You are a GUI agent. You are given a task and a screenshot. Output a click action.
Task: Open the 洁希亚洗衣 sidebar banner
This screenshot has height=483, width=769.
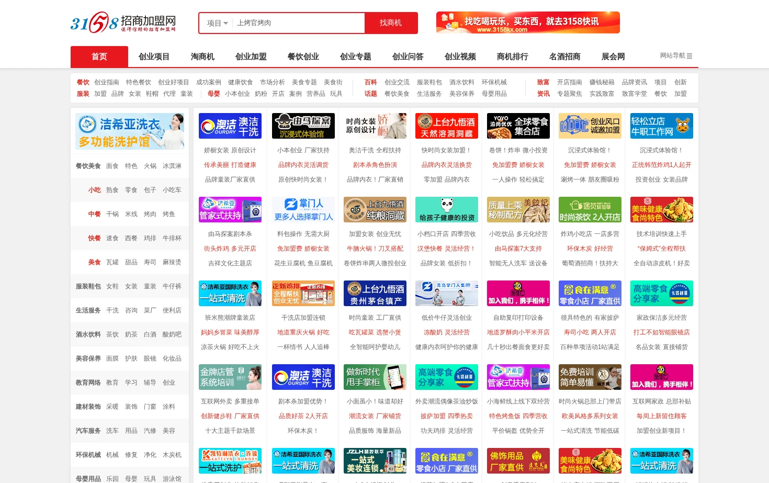tap(130, 131)
